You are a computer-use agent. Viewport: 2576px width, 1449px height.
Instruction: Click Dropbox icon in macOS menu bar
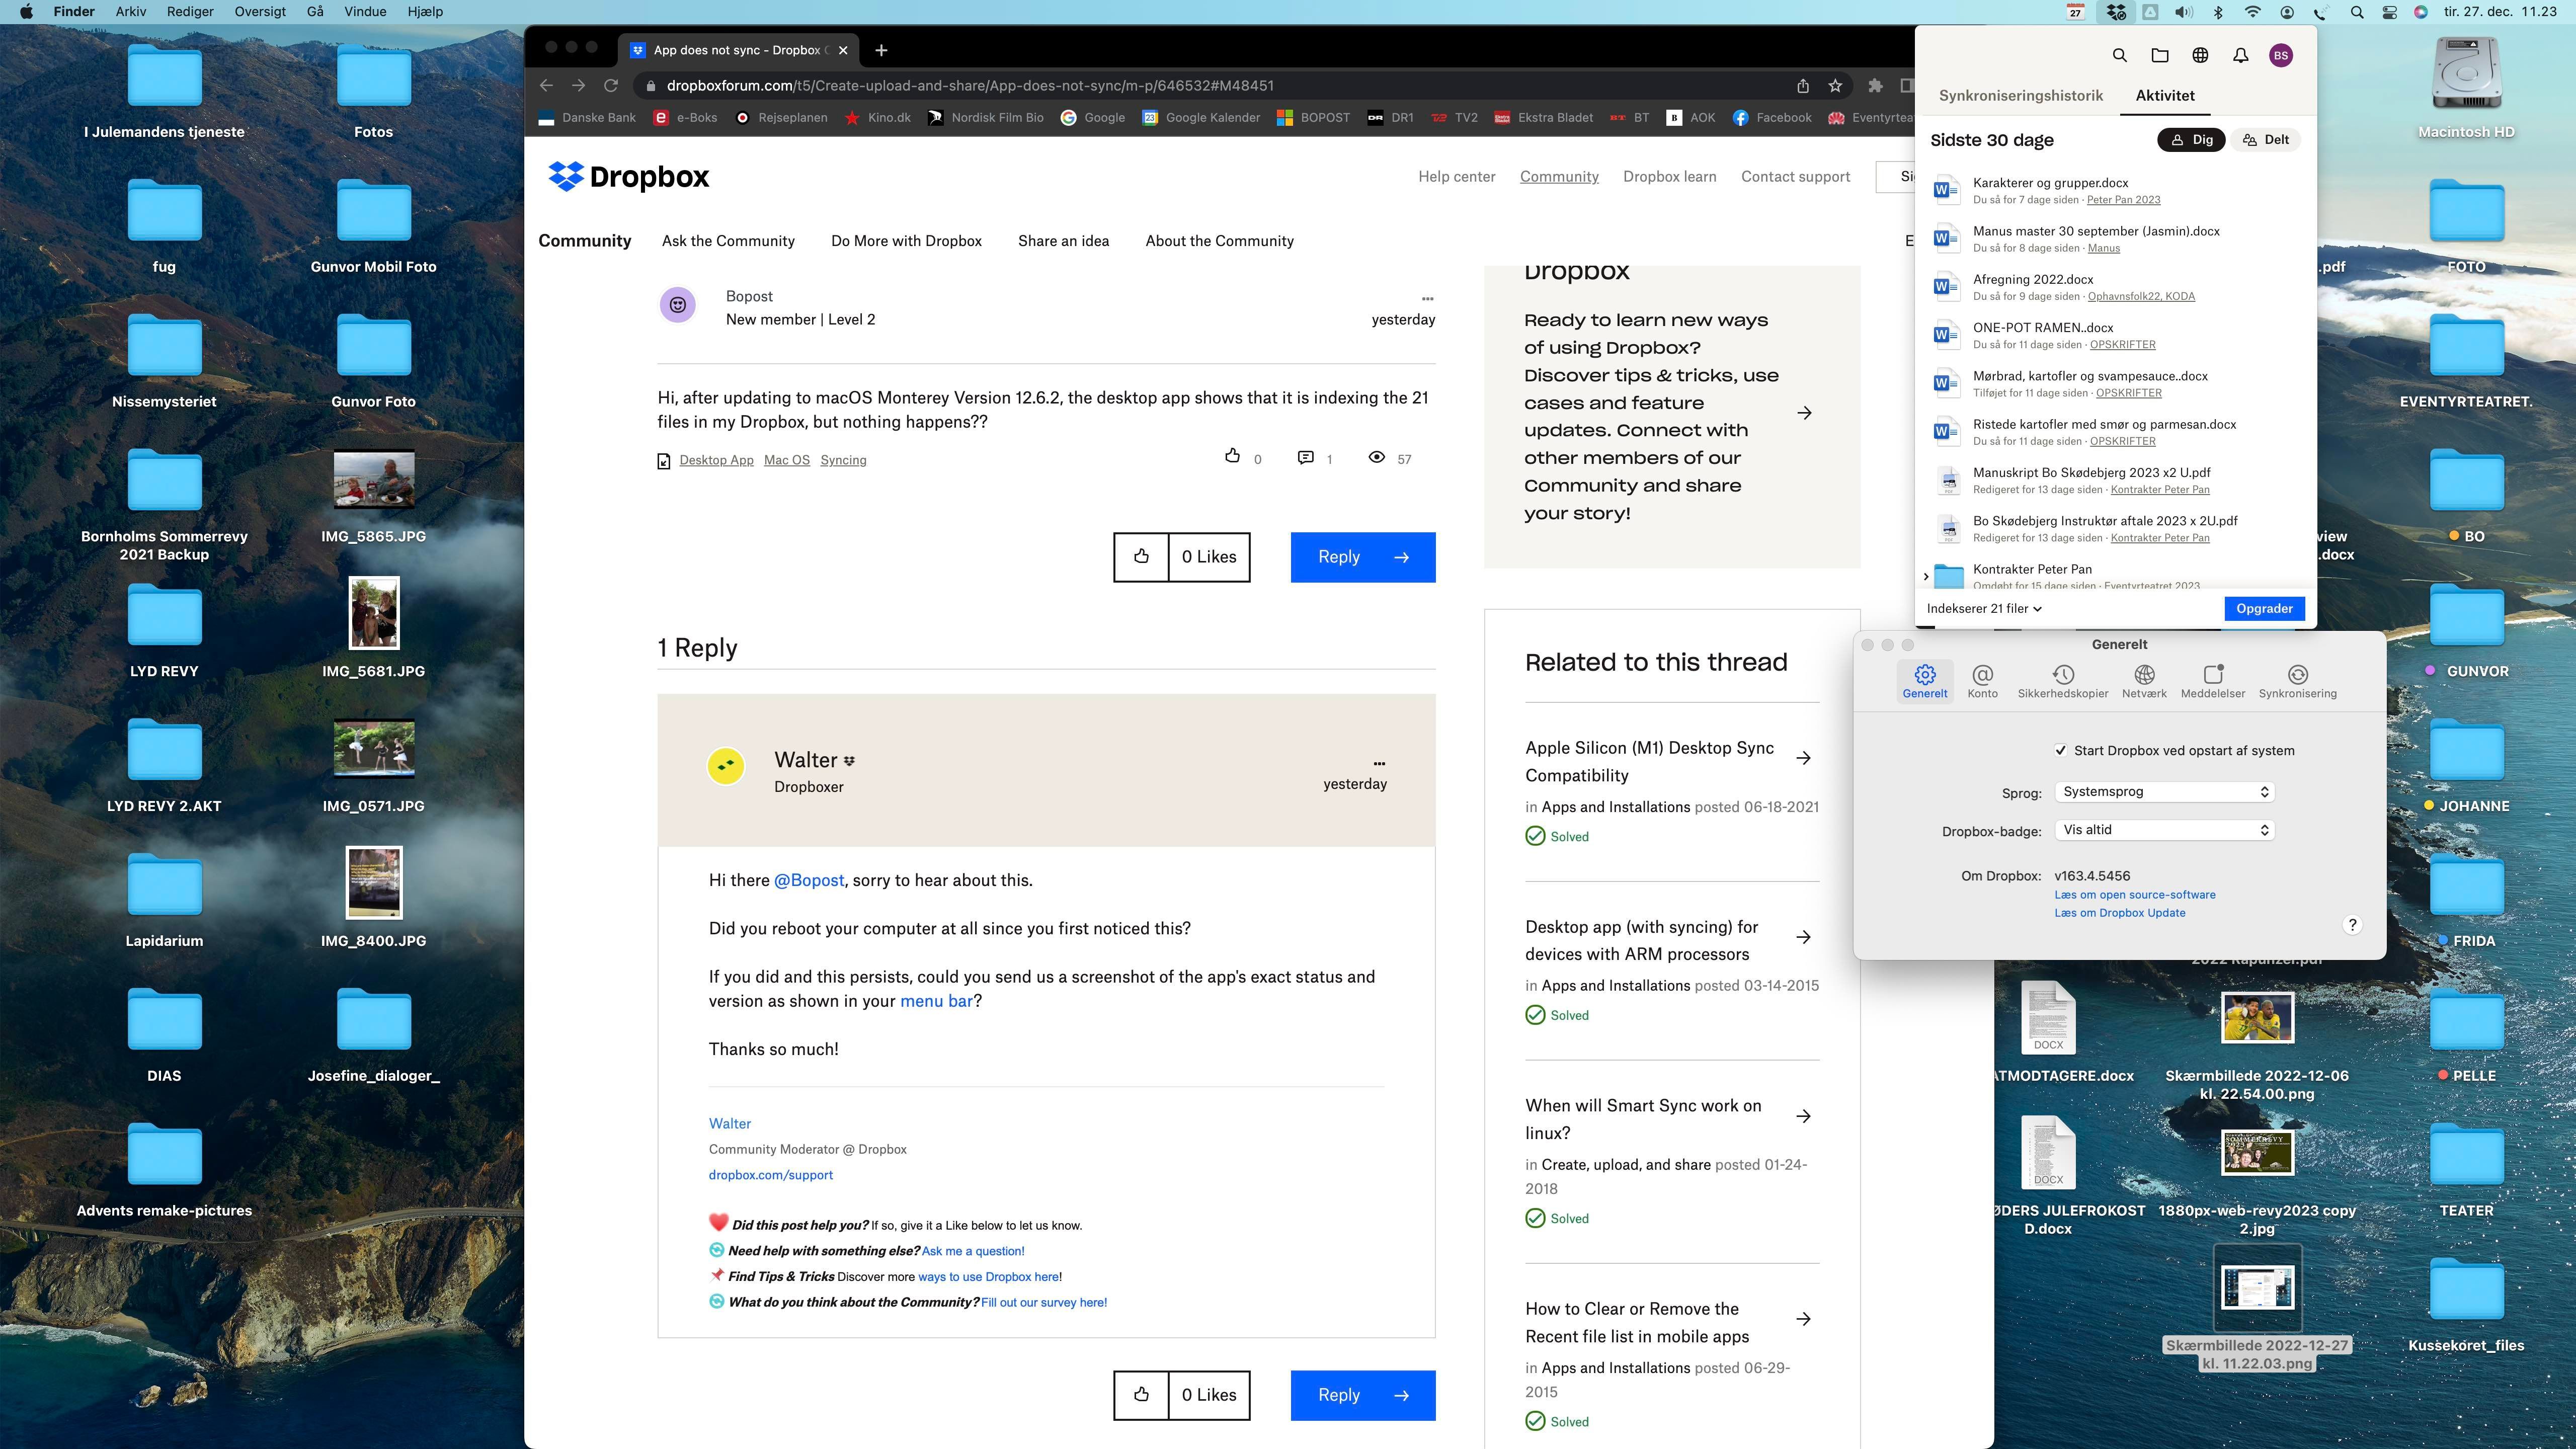pyautogui.click(x=2116, y=12)
